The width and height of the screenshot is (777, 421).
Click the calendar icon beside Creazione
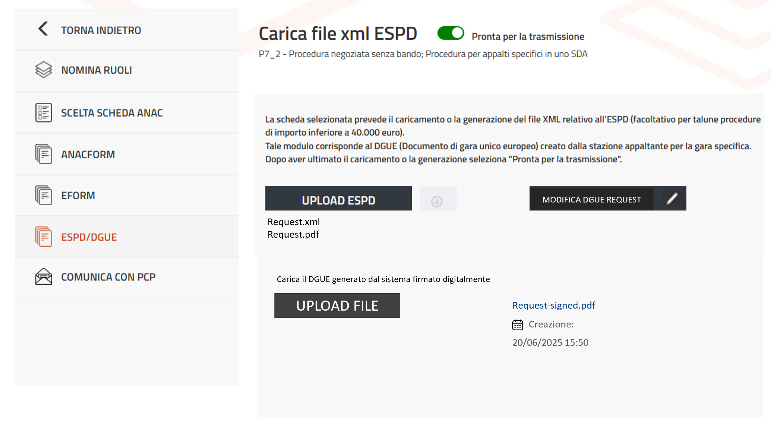[518, 325]
